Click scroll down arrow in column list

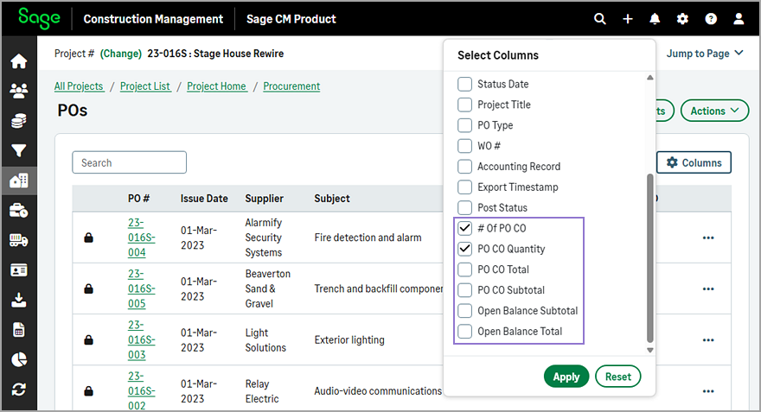(649, 350)
